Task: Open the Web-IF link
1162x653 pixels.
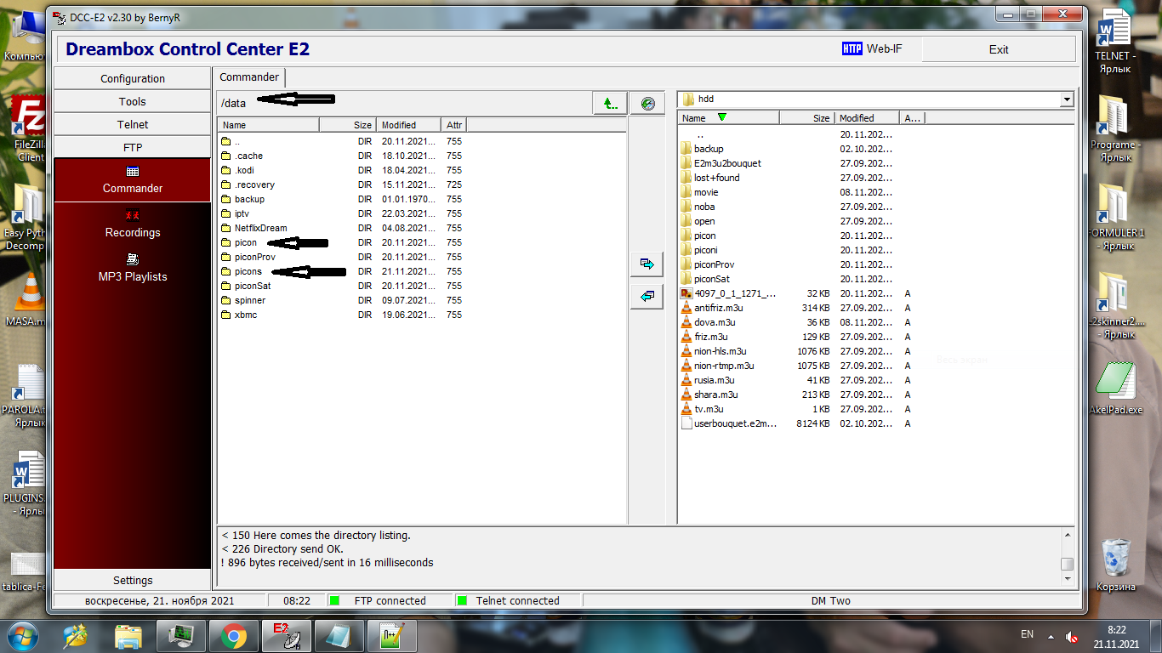Action: [x=872, y=49]
